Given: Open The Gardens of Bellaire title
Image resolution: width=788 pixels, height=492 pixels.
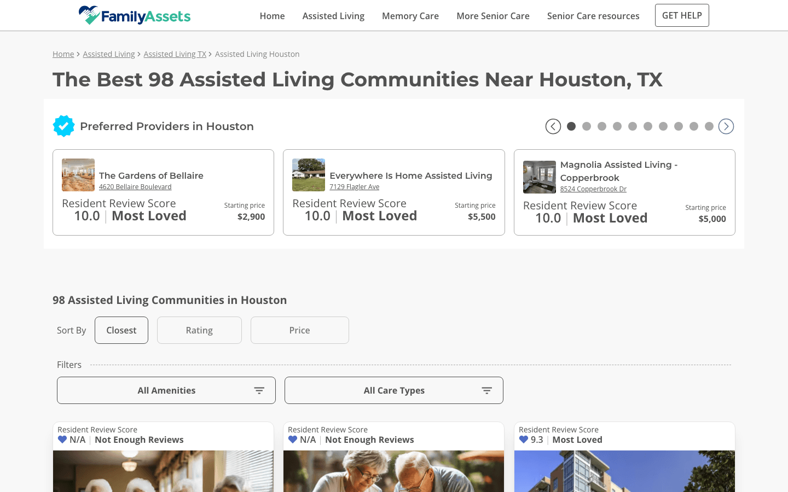Looking at the screenshot, I should click(x=151, y=175).
